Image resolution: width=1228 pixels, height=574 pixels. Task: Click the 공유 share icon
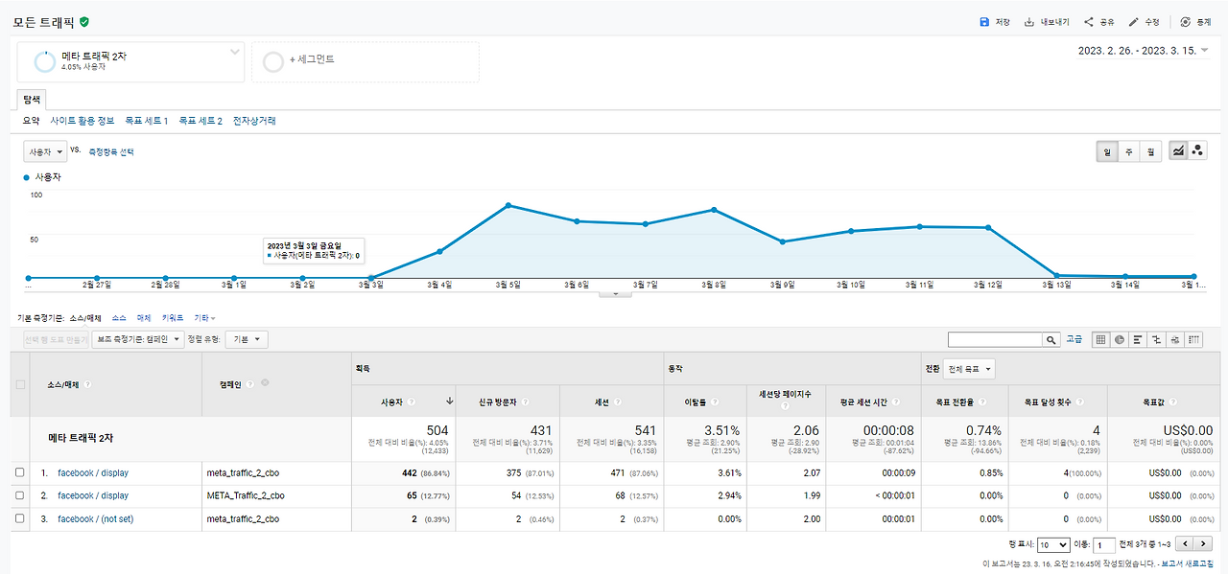1089,22
